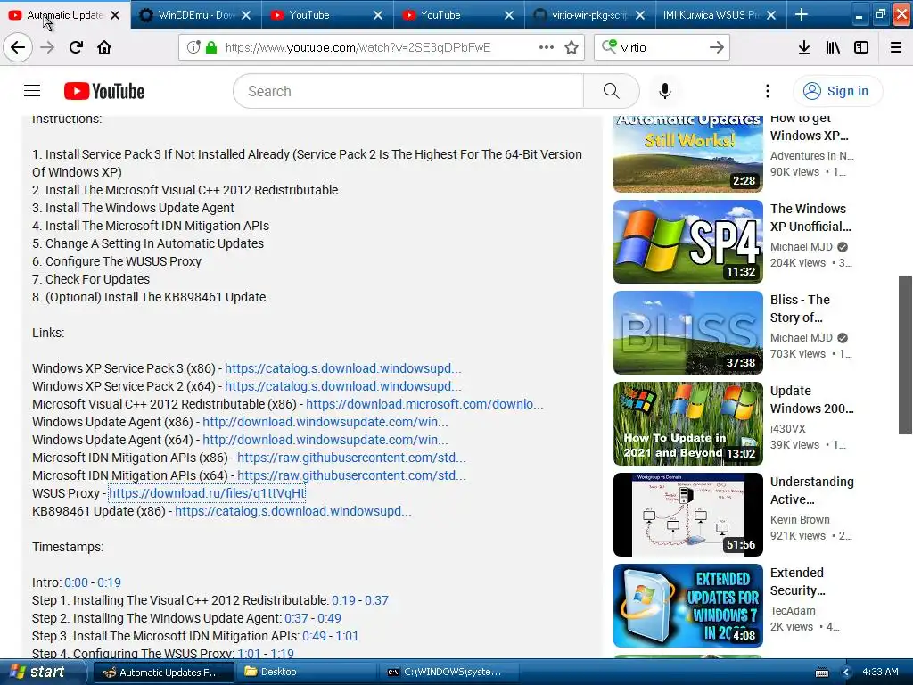Open Windows Update Agent x64 link
This screenshot has width=913, height=685.
(325, 440)
